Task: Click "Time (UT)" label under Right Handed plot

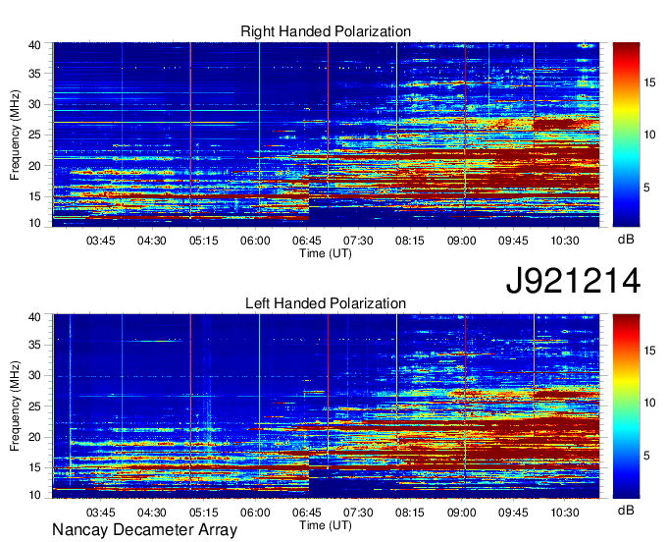Action: pos(326,253)
